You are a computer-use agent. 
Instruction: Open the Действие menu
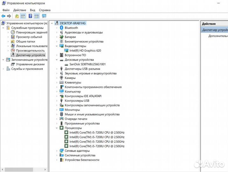tap(20, 10)
